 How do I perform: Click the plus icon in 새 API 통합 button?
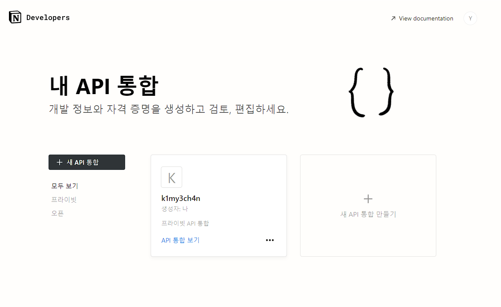pyautogui.click(x=60, y=162)
